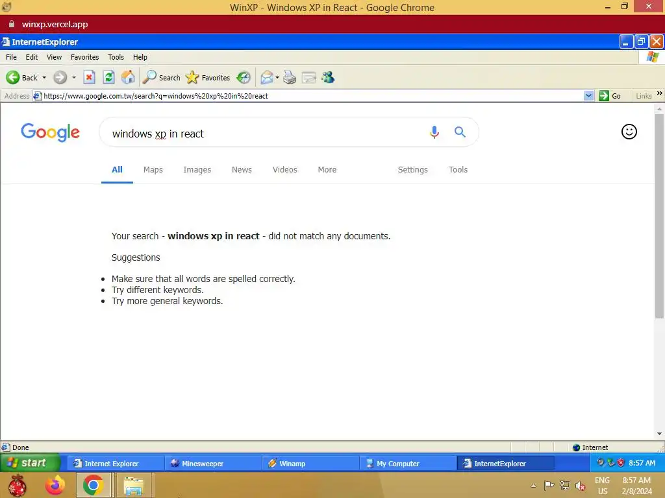This screenshot has width=665, height=498.
Task: Click the Chrome icon in Windows taskbar
Action: (x=94, y=485)
